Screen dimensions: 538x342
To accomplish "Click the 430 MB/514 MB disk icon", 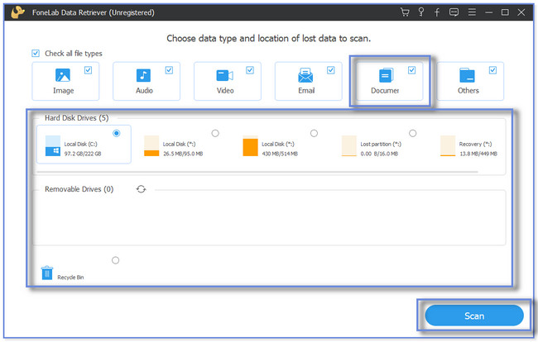I will click(250, 146).
